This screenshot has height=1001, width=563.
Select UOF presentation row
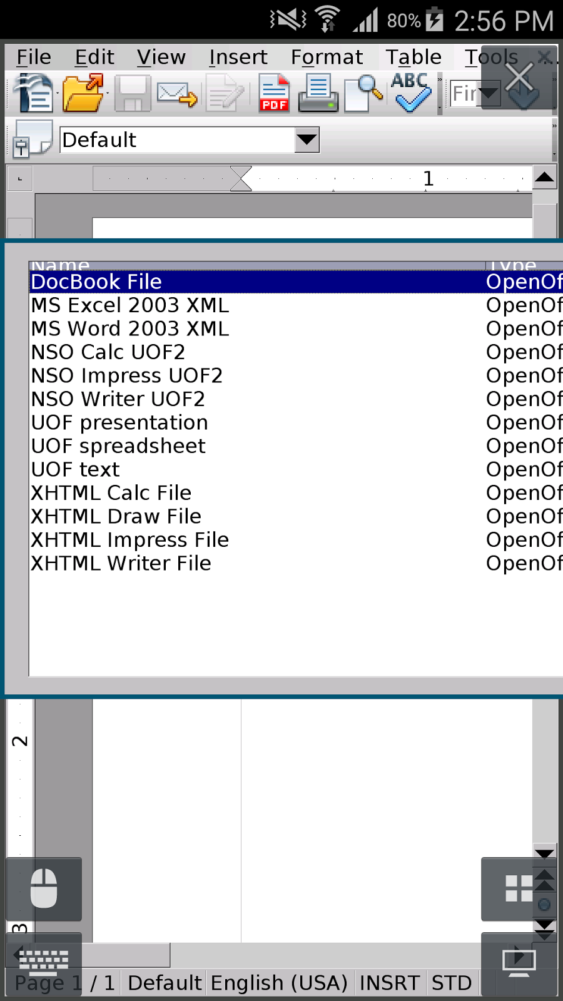(x=296, y=422)
